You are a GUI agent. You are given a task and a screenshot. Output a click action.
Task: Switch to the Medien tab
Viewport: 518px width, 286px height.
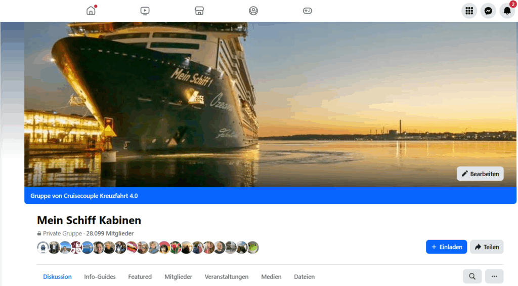[271, 277]
